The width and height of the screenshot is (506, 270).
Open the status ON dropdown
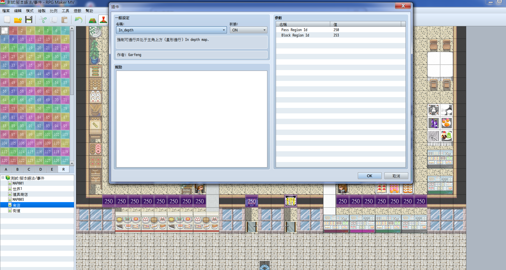coord(248,30)
